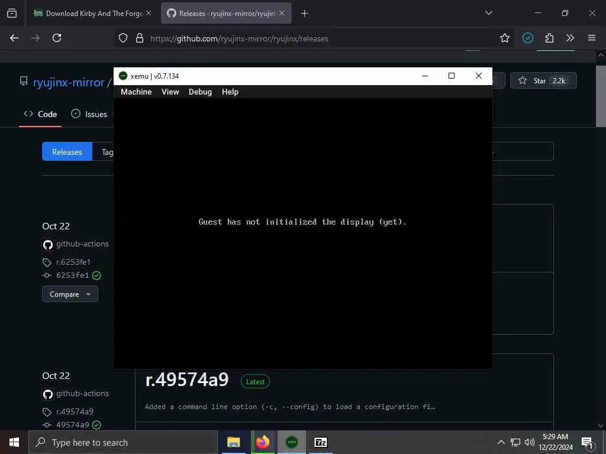Viewport: 606px width, 454px height.
Task: Open the Windows Start menu
Action: click(14, 442)
